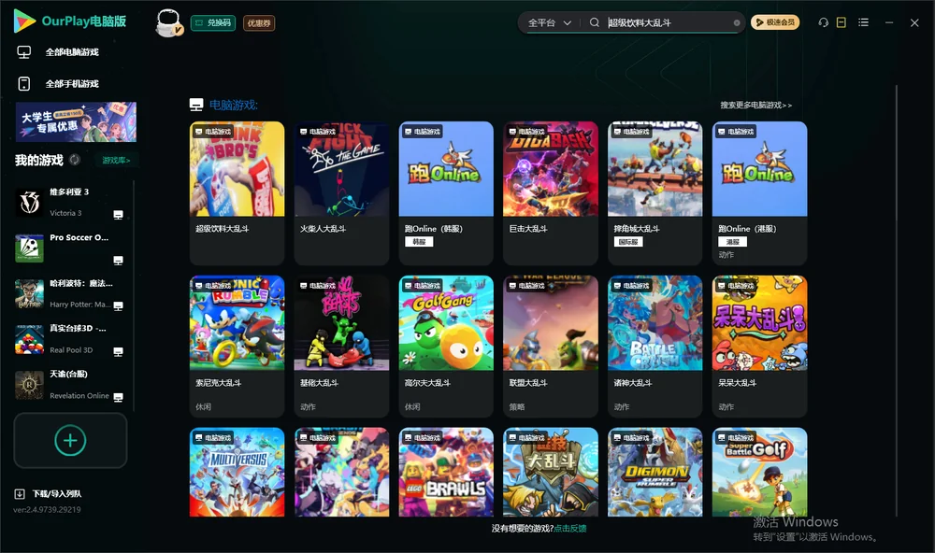This screenshot has height=553, width=935.
Task: Click the 点击反馈 feedback link
Action: tap(570, 529)
